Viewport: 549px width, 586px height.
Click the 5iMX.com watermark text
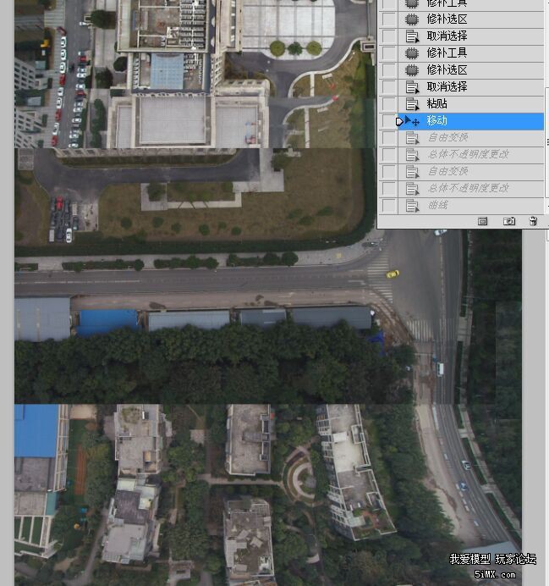click(495, 574)
